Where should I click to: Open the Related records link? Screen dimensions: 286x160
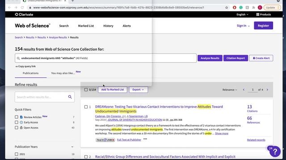click(256, 140)
